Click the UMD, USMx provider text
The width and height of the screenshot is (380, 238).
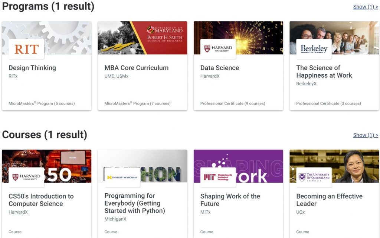pyautogui.click(x=116, y=76)
